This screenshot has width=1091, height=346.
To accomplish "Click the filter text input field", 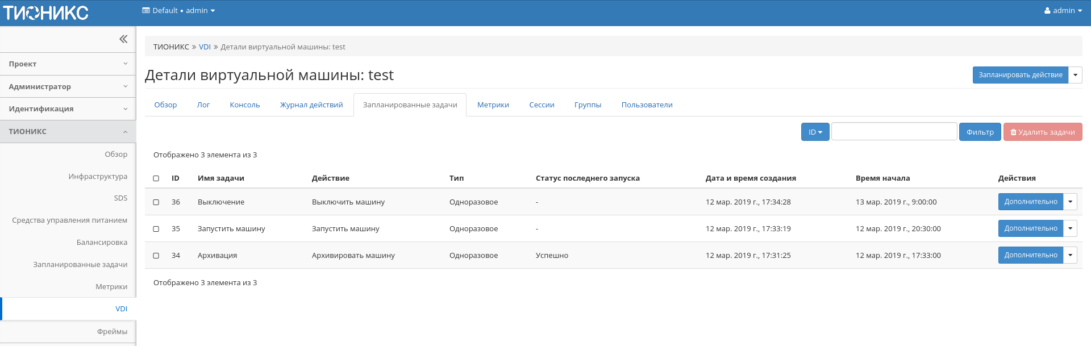I will [x=894, y=132].
